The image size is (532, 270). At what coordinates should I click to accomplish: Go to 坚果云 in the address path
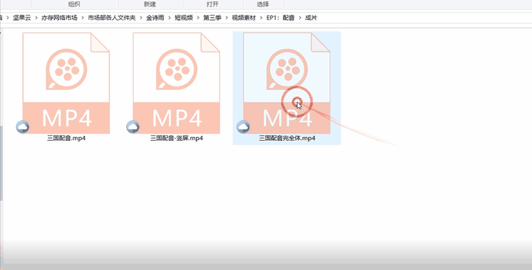click(21, 18)
